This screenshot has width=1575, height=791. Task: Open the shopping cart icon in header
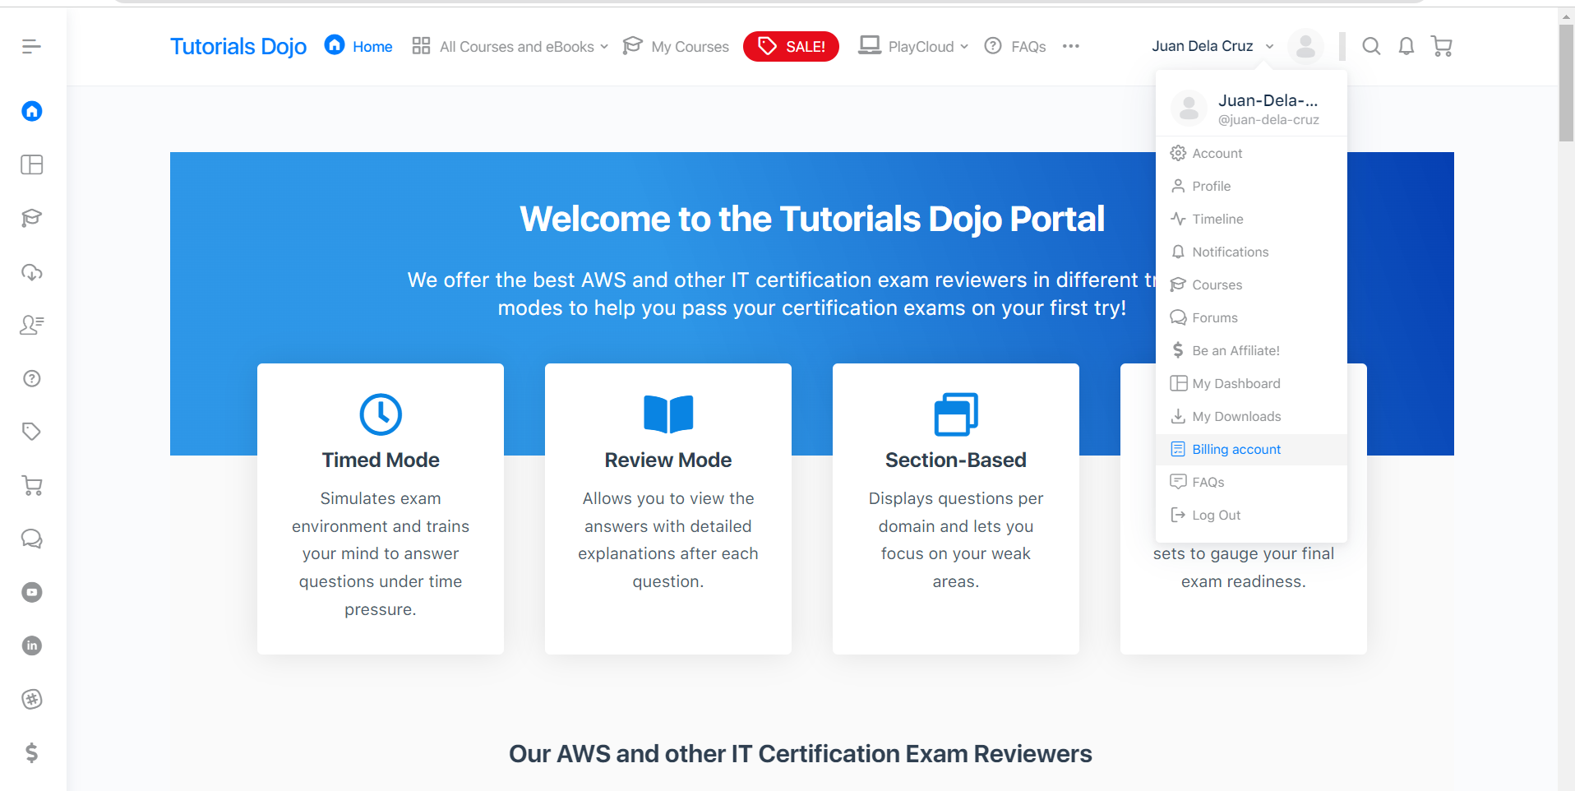coord(1442,47)
